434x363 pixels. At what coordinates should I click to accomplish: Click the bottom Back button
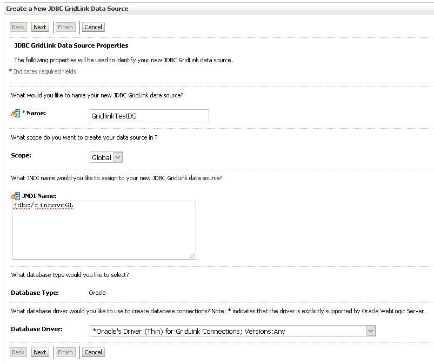[x=18, y=352]
